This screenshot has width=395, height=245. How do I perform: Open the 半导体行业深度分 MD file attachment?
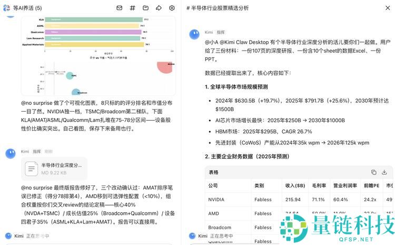pos(54,169)
